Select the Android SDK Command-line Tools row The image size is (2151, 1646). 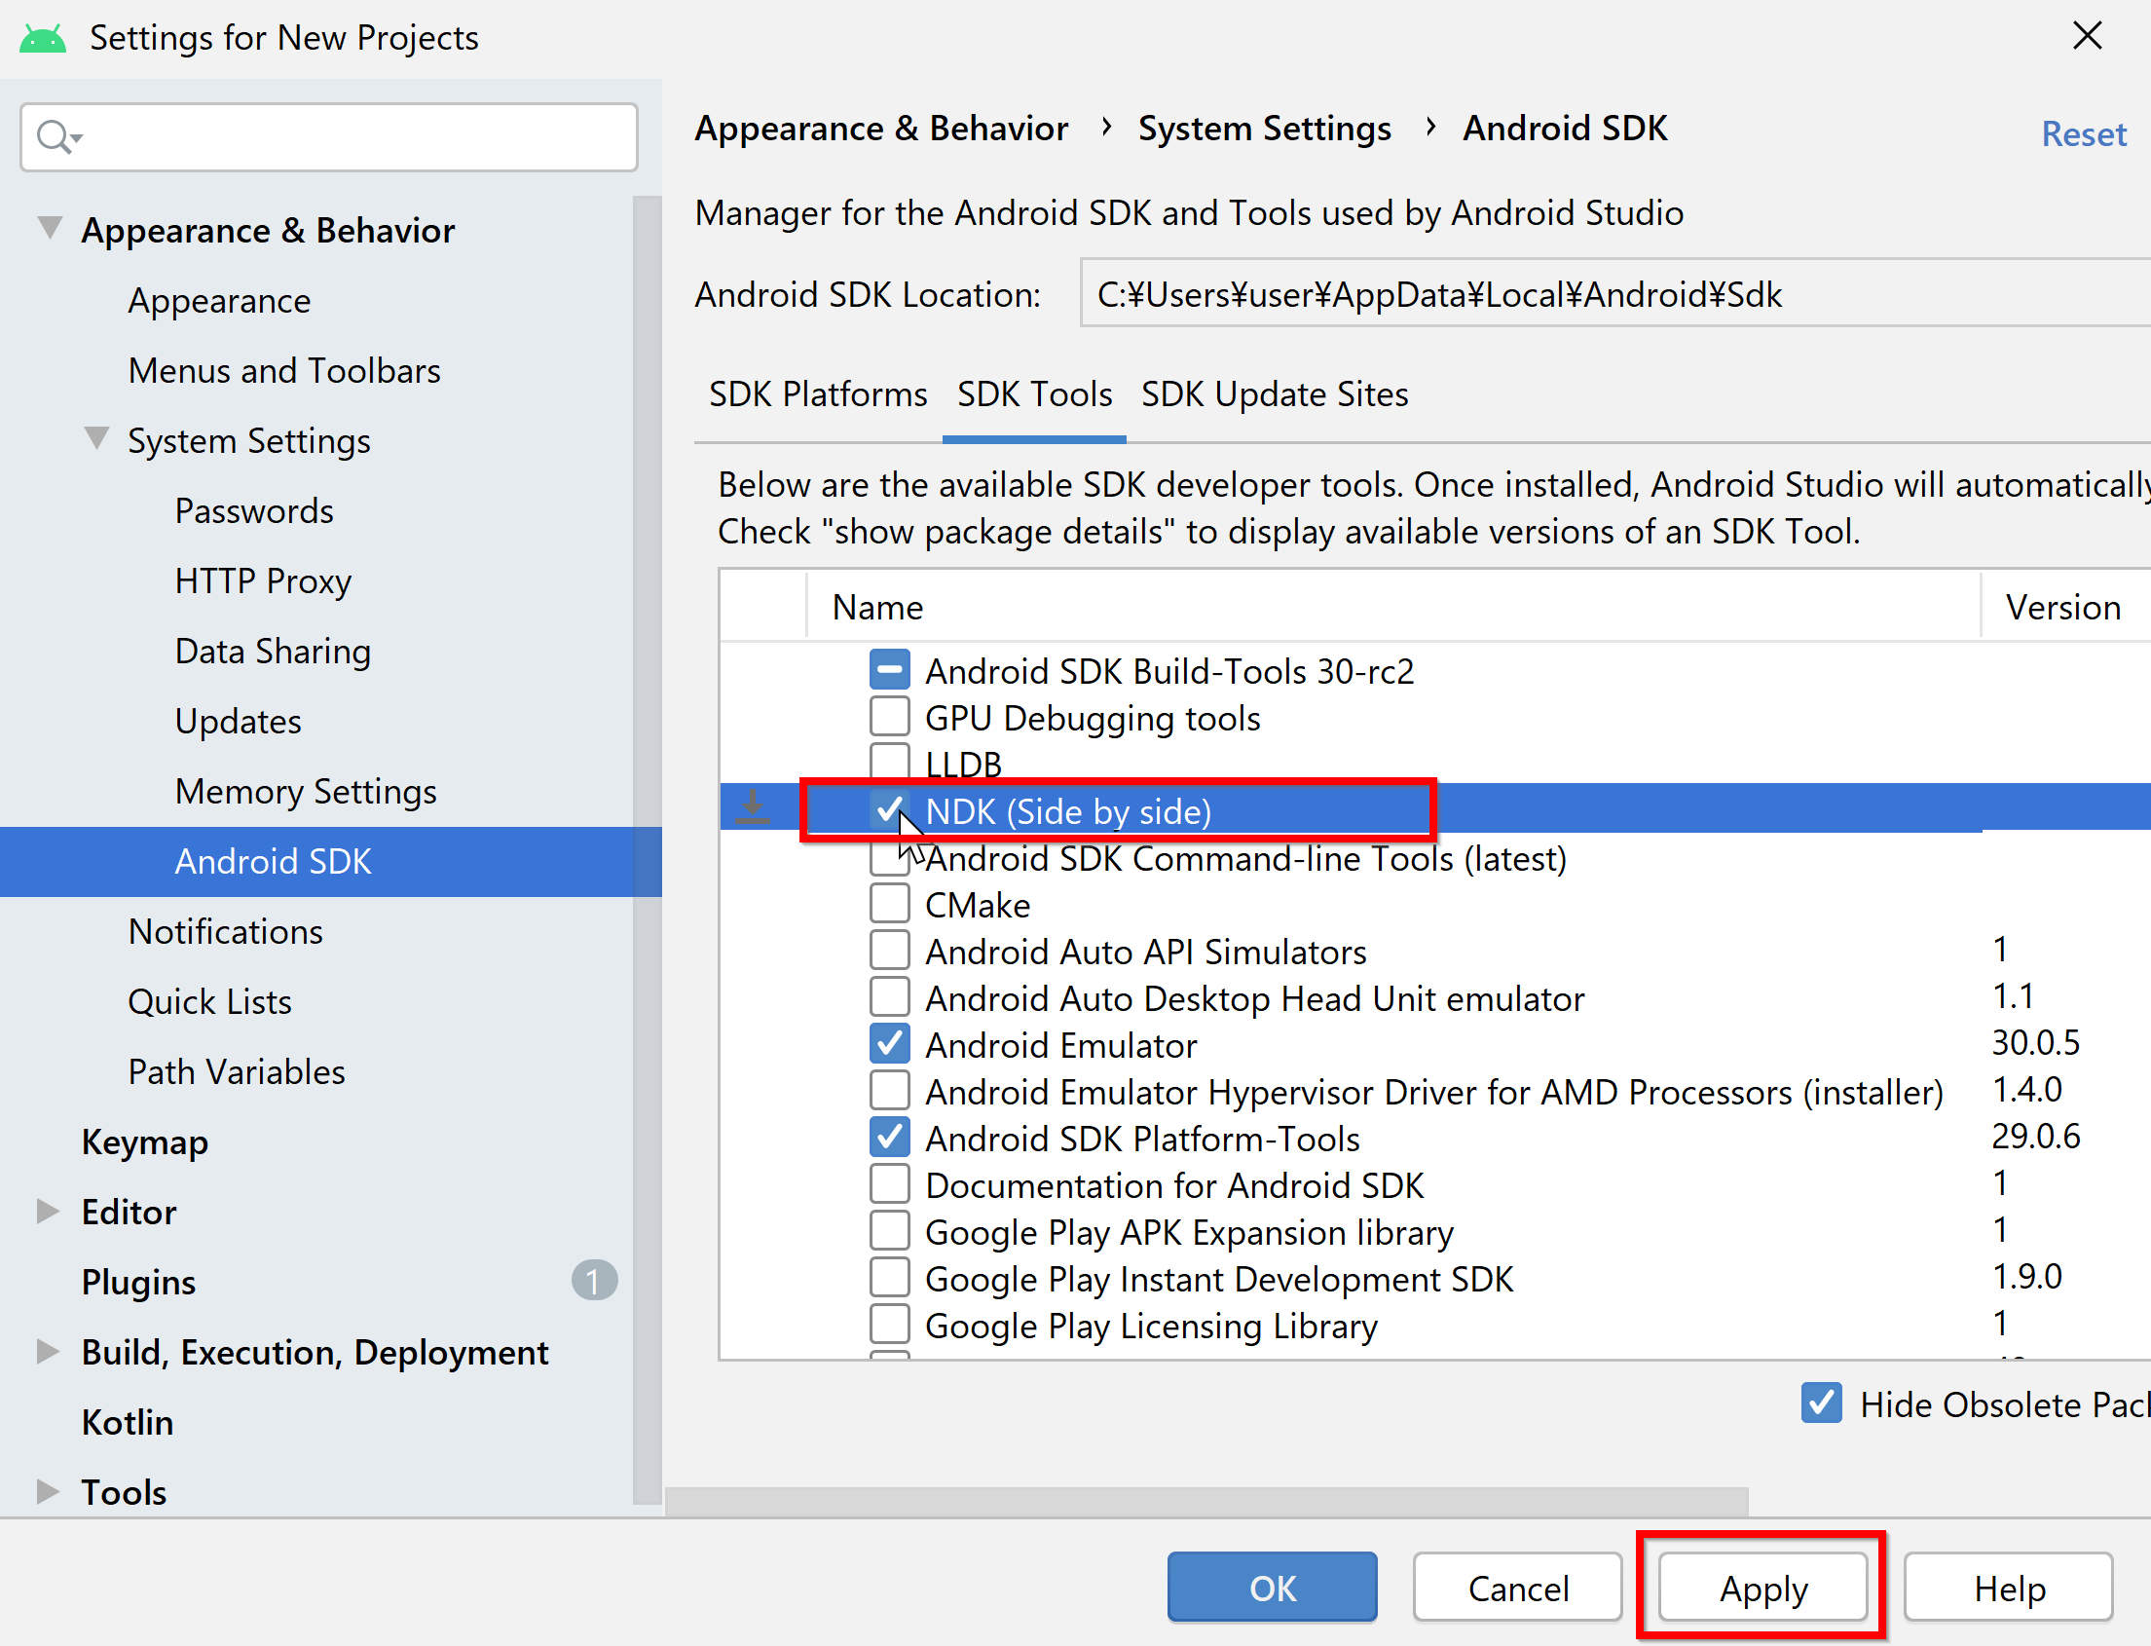[x=1435, y=857]
